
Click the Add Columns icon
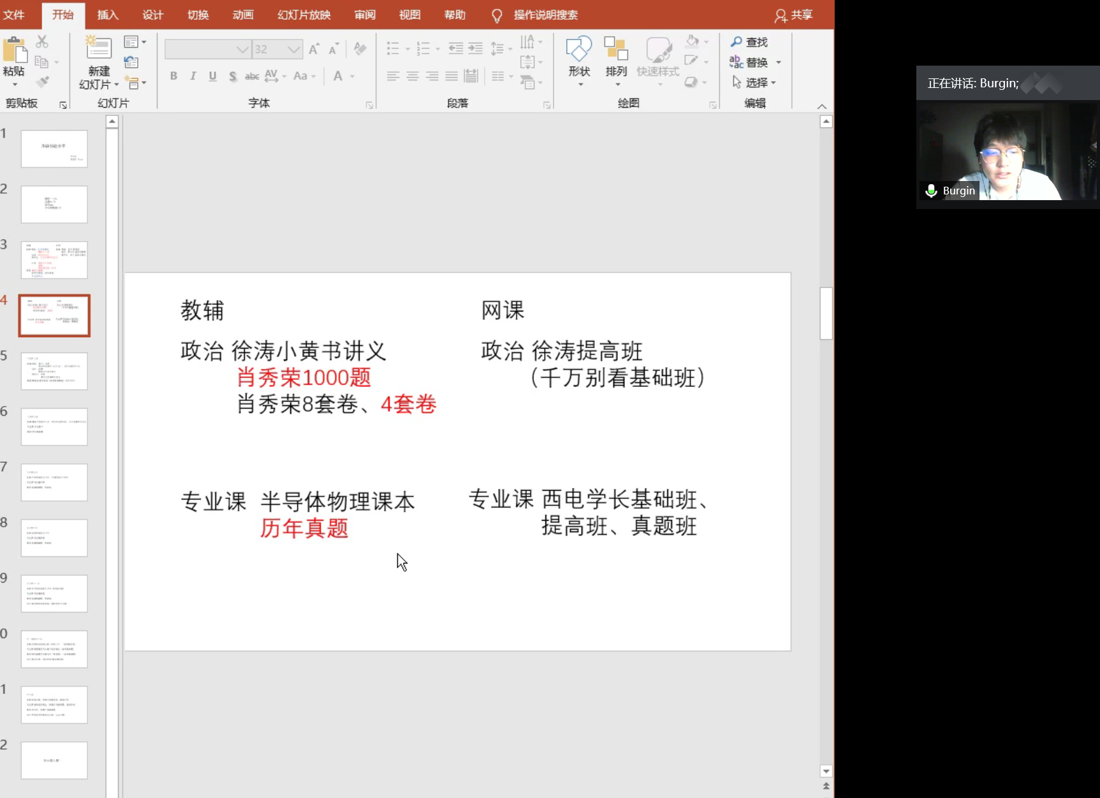[x=498, y=76]
